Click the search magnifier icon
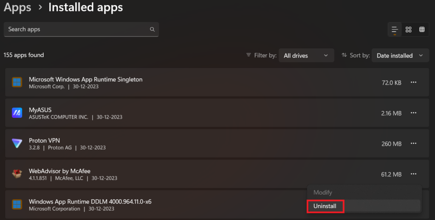 point(152,30)
